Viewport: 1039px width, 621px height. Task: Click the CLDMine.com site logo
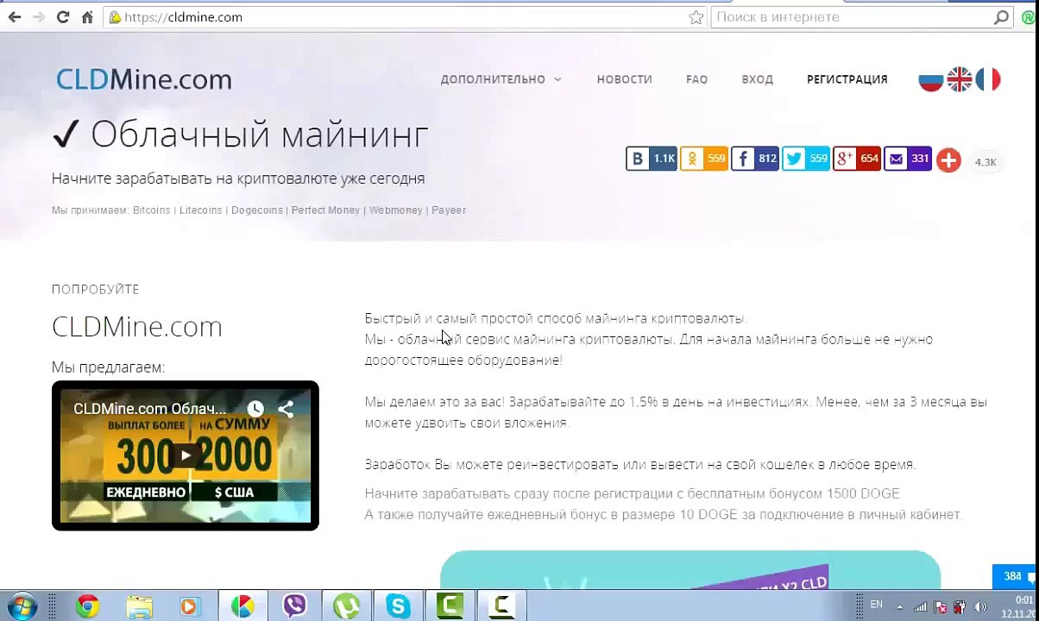coord(144,79)
